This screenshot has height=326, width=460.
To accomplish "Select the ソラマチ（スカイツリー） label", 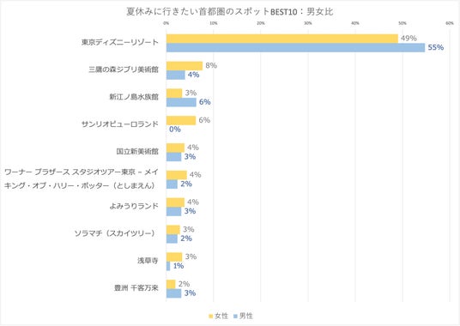I will pyautogui.click(x=115, y=233).
